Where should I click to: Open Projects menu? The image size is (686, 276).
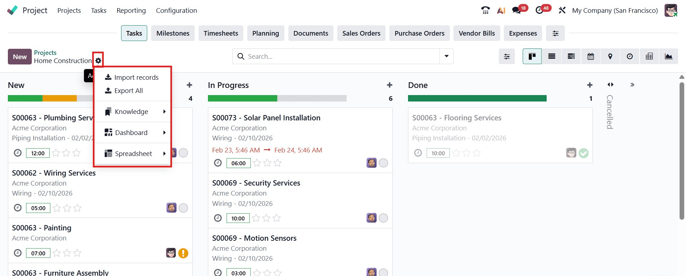click(69, 10)
